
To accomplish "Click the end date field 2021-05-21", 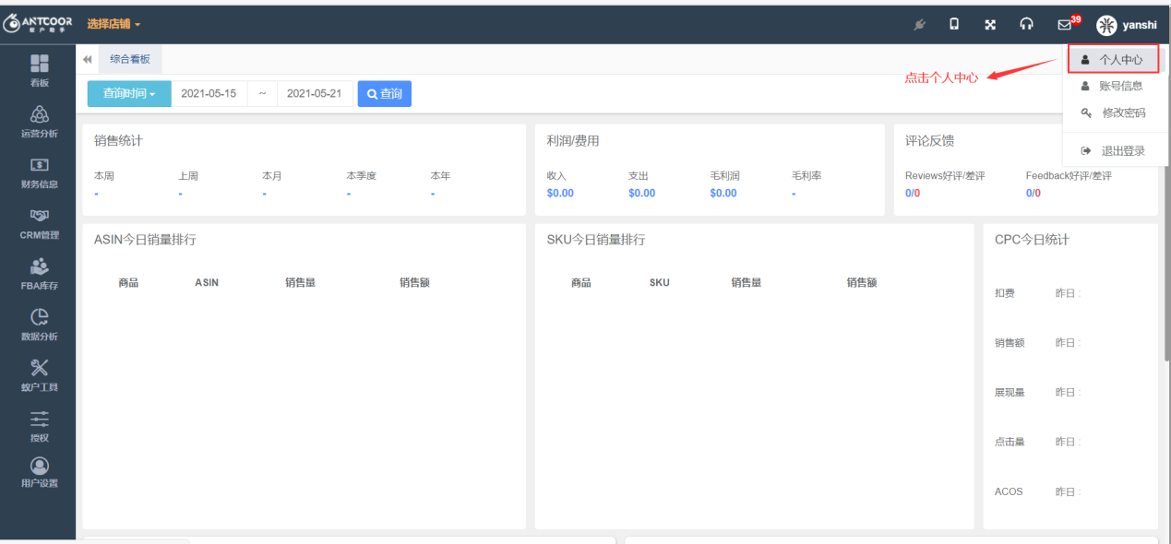I will [x=315, y=93].
